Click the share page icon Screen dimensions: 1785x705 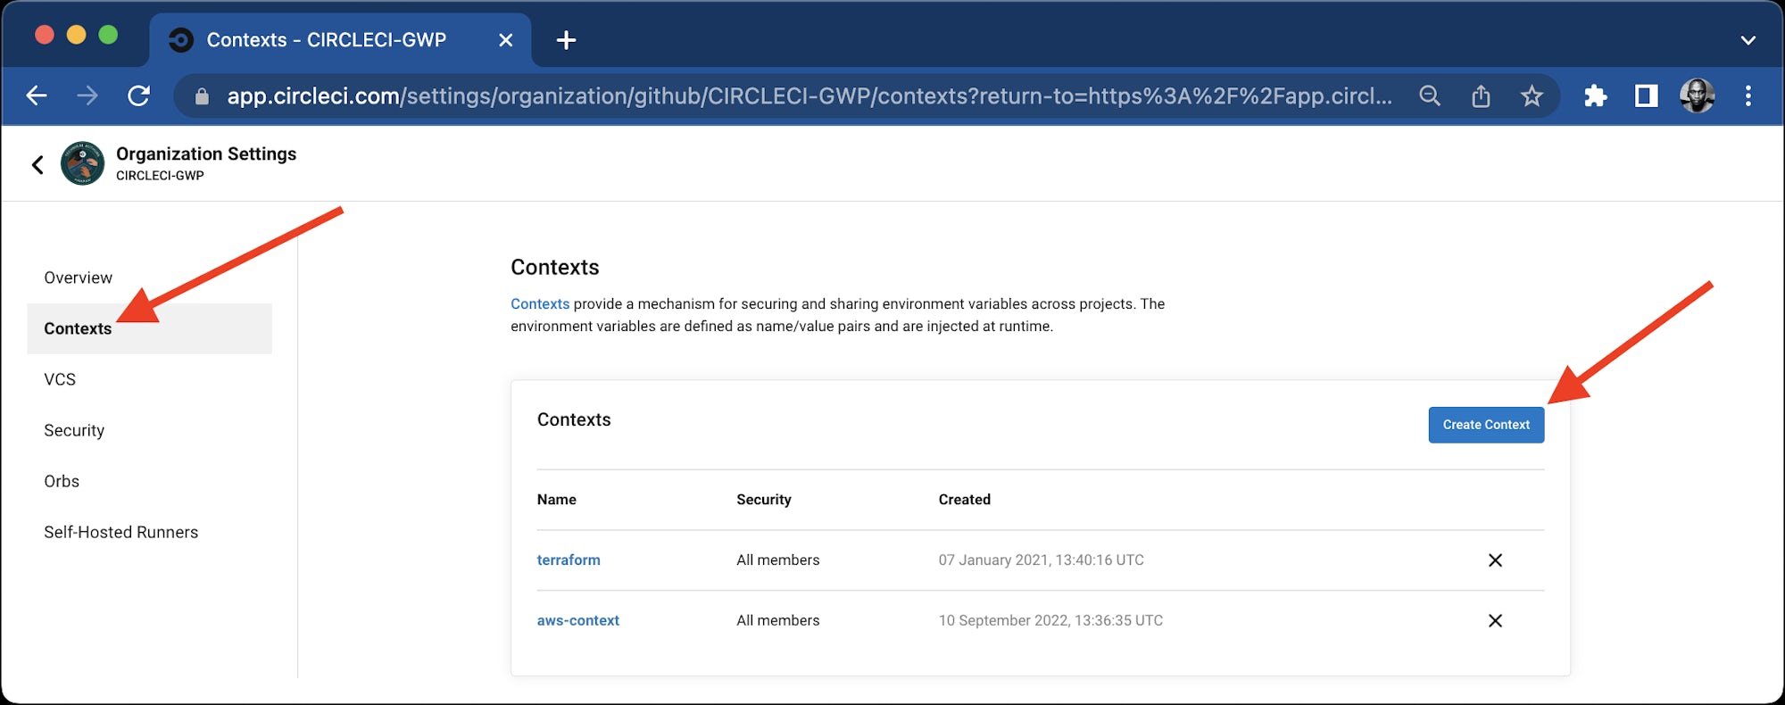(x=1481, y=95)
